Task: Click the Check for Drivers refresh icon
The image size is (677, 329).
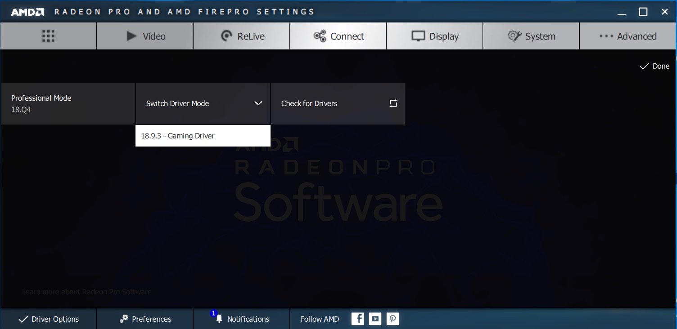Action: (393, 103)
